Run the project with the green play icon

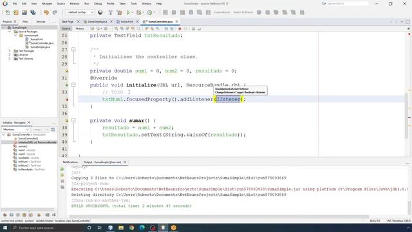[x=128, y=12]
